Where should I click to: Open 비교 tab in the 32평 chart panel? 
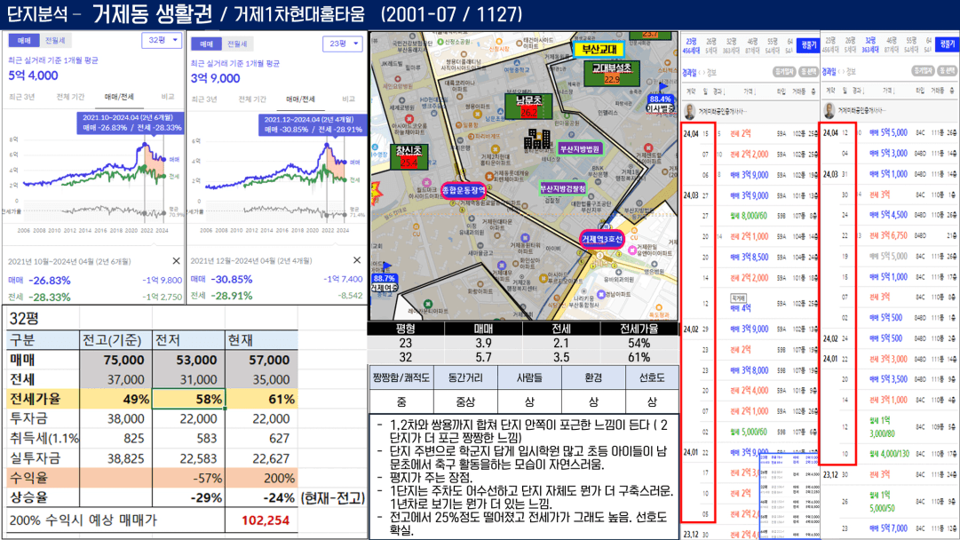(x=168, y=97)
